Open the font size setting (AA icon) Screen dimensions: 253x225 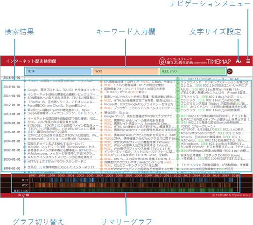coord(239,61)
